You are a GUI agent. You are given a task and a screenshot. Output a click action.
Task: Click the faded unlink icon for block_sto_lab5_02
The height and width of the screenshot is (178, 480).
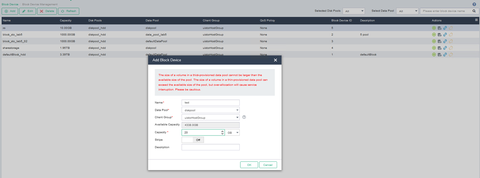coord(451,41)
